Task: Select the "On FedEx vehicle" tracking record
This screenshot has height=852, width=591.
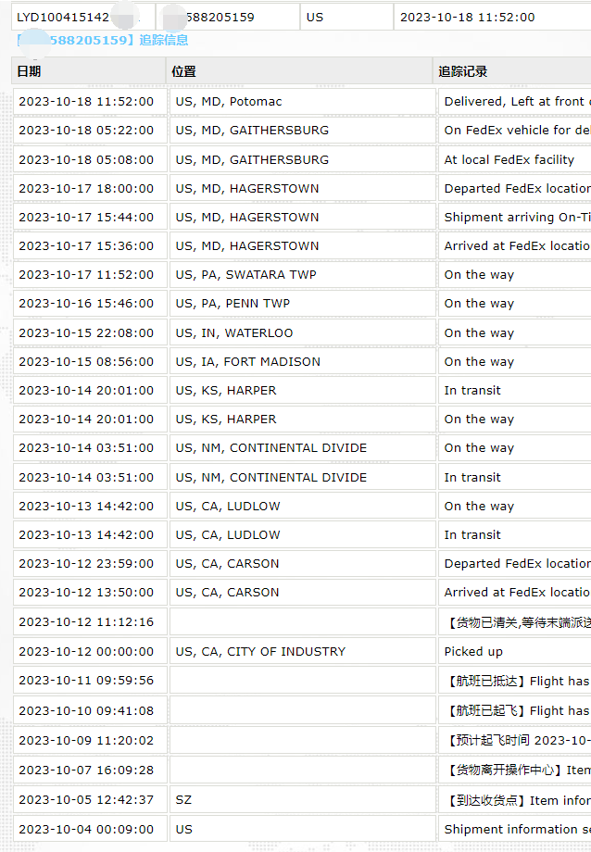Action: [x=516, y=130]
